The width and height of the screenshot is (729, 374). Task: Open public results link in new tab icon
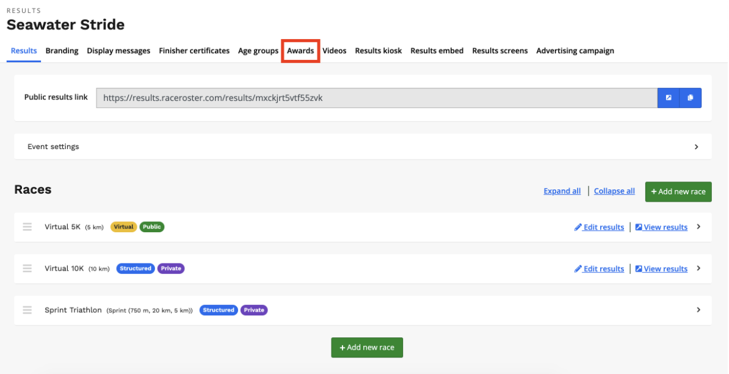[x=669, y=98]
